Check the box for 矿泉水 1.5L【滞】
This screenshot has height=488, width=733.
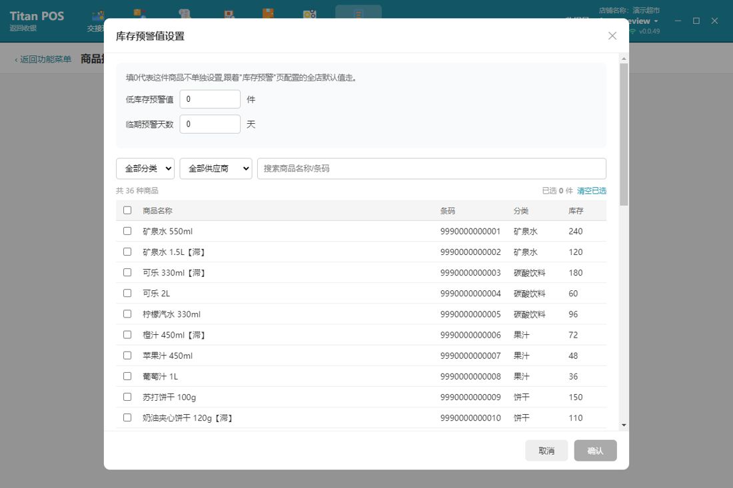127,252
